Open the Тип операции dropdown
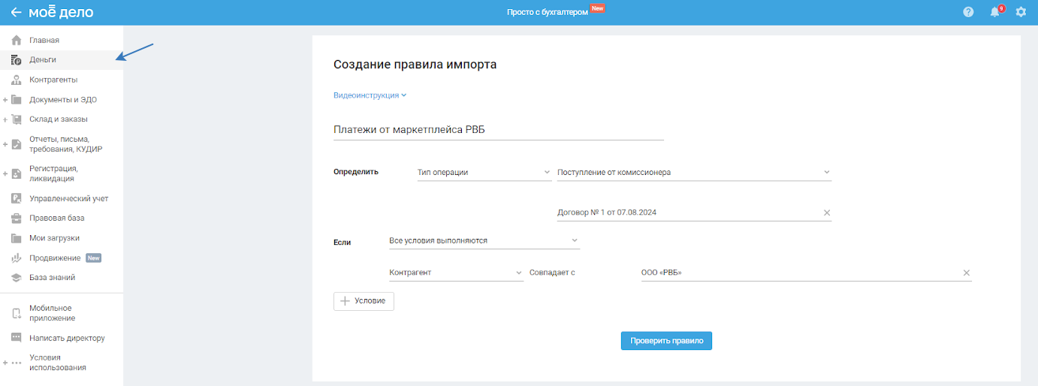This screenshot has width=1038, height=386. point(484,172)
